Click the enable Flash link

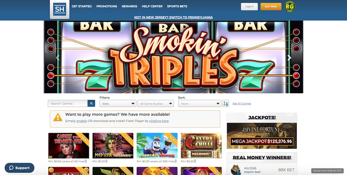pyautogui.click(x=82, y=121)
